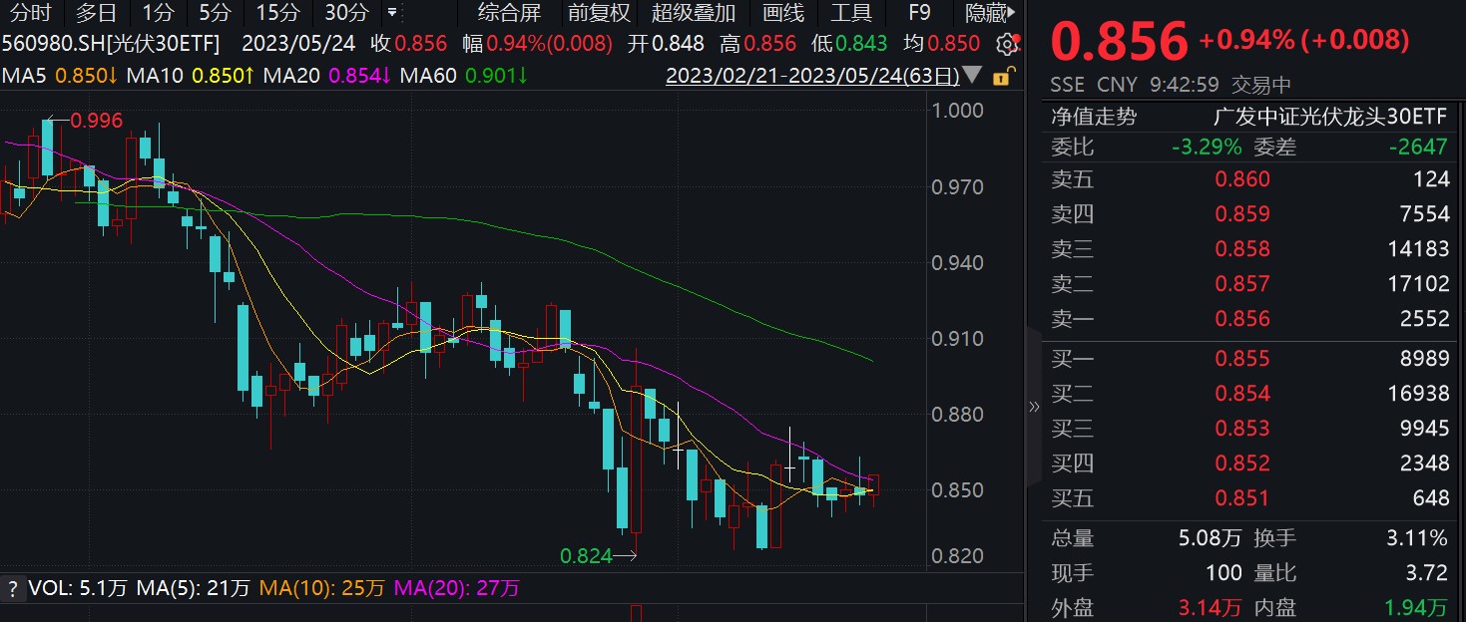Expand more timeframe periods dropdown
1466x622 pixels.
click(x=391, y=13)
